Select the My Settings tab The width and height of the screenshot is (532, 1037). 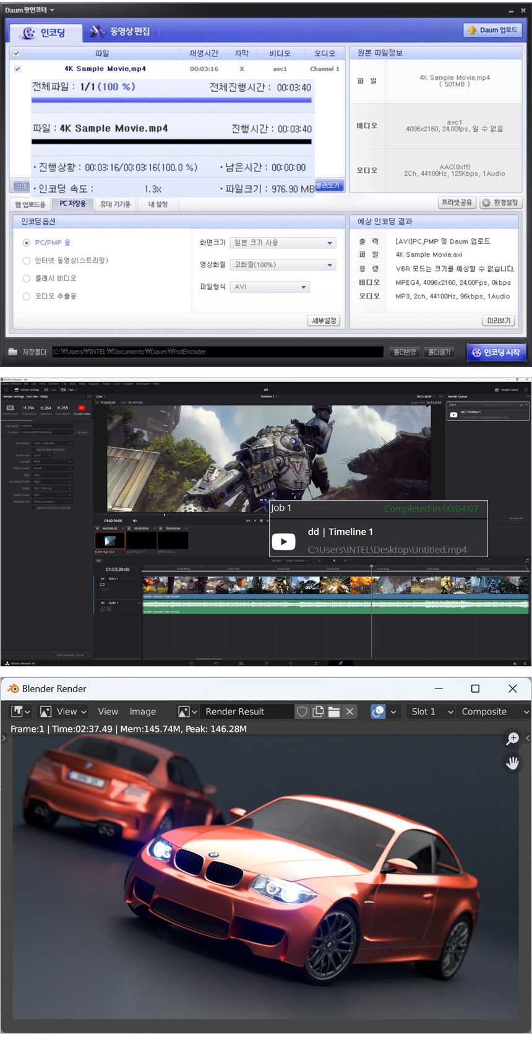[158, 204]
